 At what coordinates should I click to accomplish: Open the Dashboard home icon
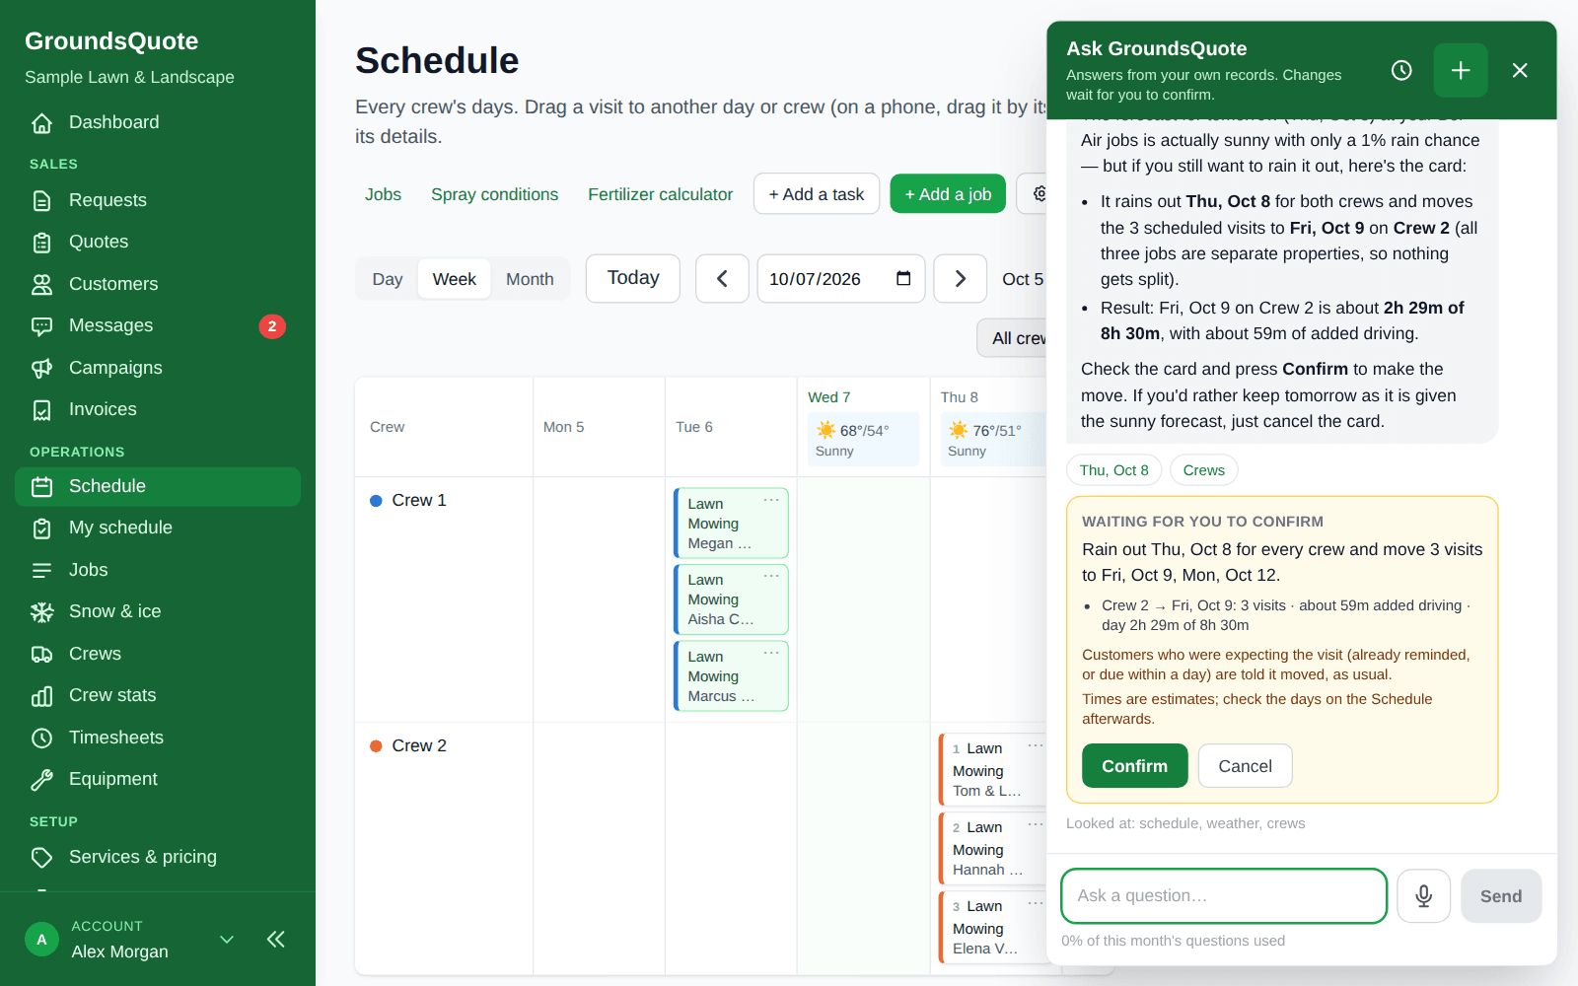tap(41, 123)
